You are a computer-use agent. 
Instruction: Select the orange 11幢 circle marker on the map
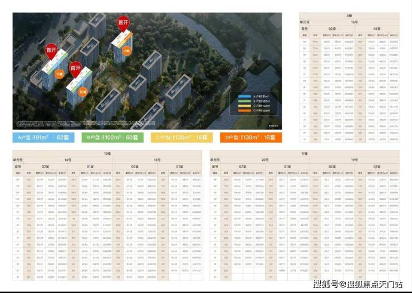(59, 74)
